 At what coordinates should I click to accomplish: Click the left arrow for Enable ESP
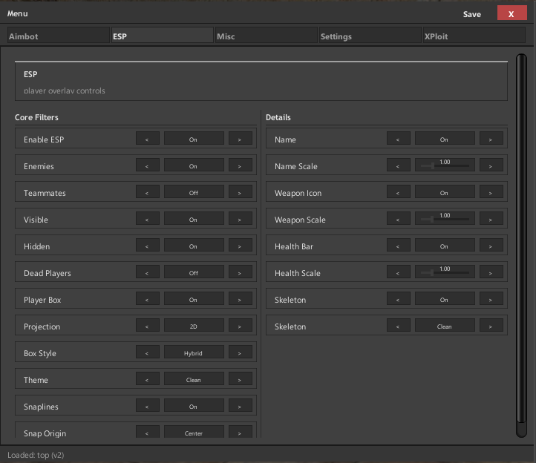[147, 139]
